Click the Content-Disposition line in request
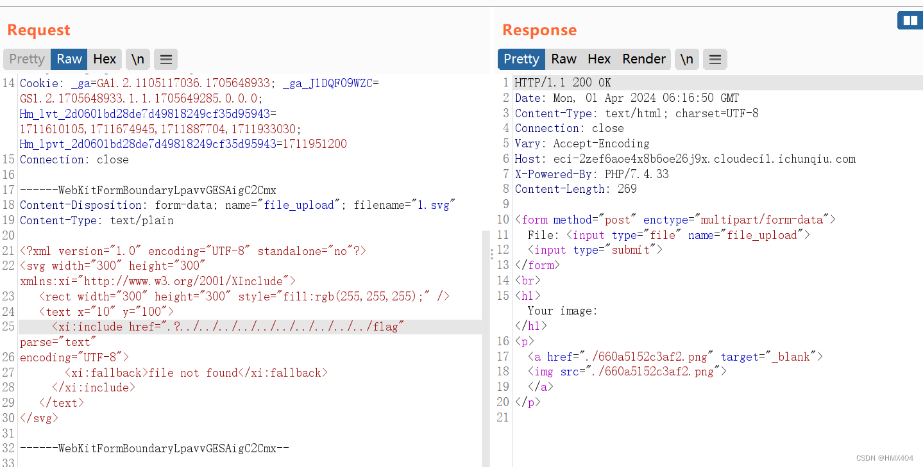923x467 pixels. 237,205
